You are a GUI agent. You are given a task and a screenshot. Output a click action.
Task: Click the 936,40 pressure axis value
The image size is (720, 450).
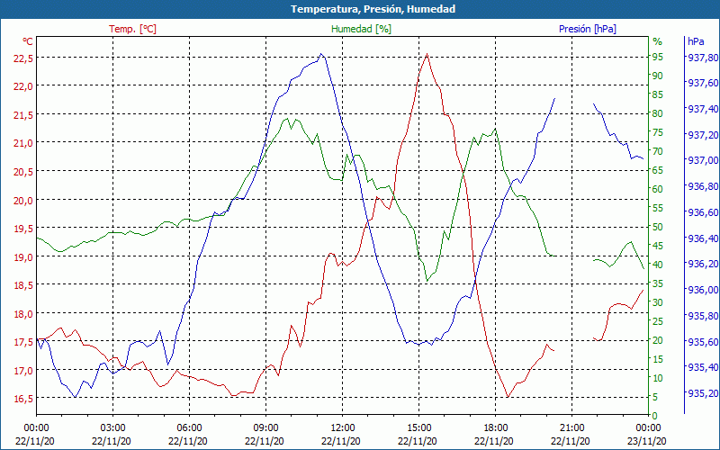701,238
